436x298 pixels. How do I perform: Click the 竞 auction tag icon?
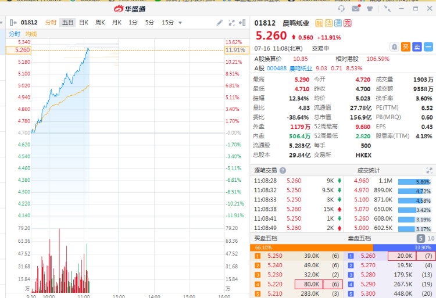pos(348,23)
